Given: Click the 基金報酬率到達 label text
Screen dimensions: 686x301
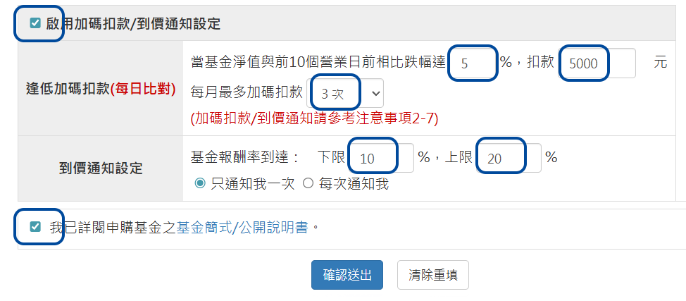Looking at the screenshot, I should (245, 157).
